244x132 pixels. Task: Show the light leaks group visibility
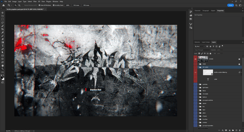(x=196, y=87)
